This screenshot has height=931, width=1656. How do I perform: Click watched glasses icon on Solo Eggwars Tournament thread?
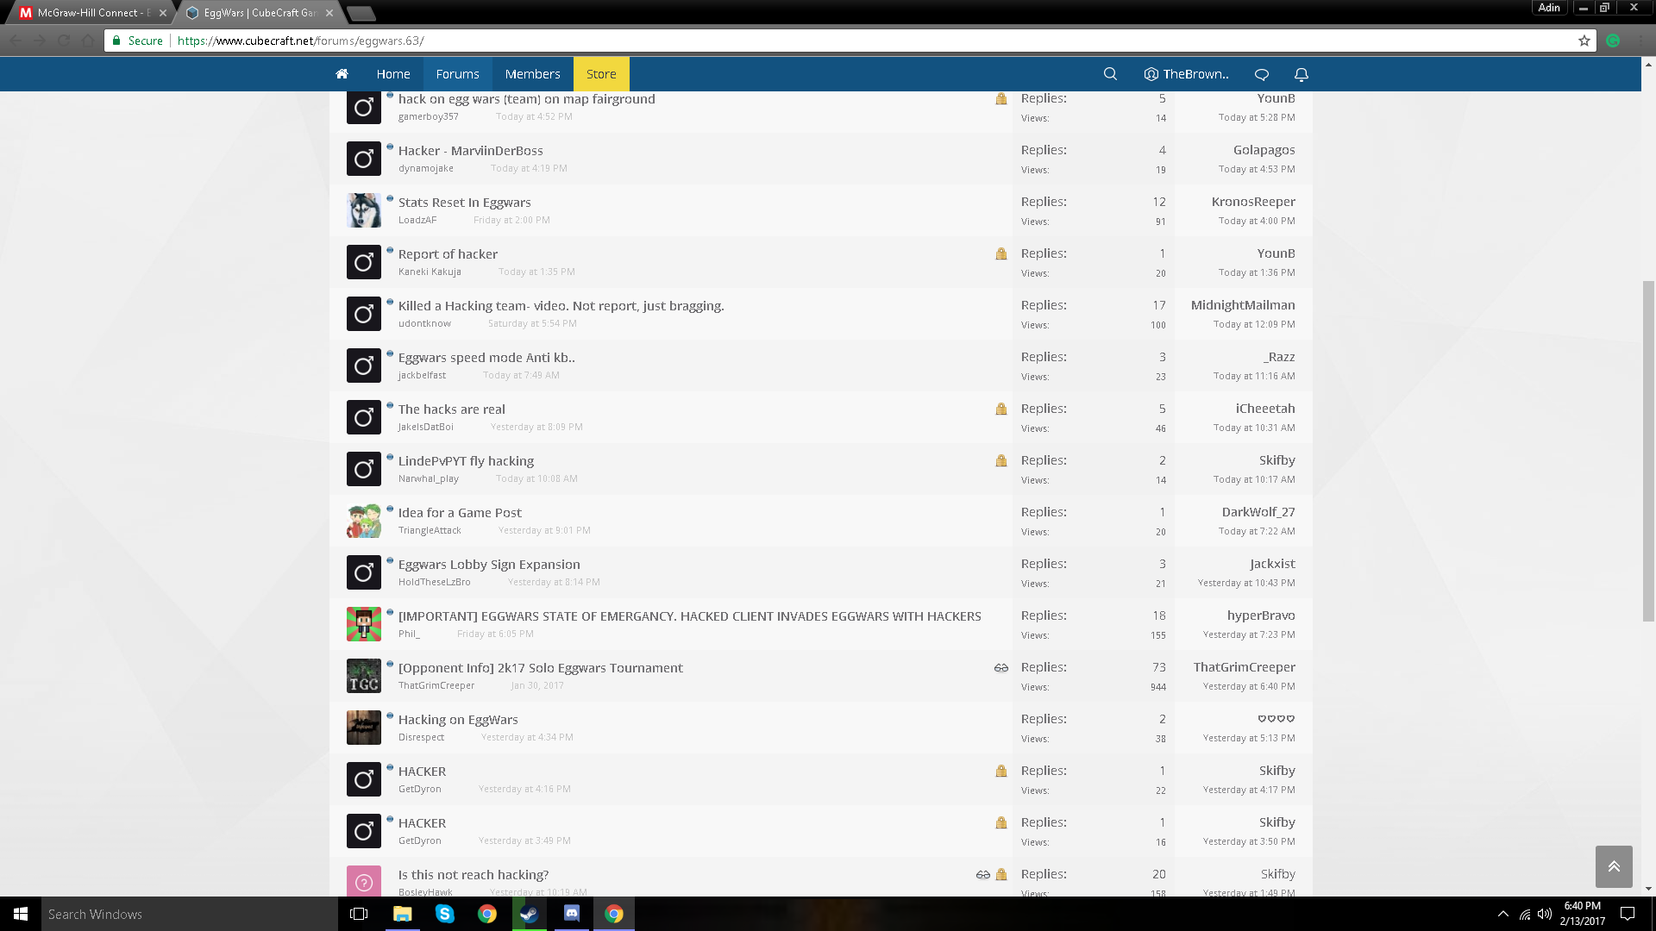(1001, 668)
